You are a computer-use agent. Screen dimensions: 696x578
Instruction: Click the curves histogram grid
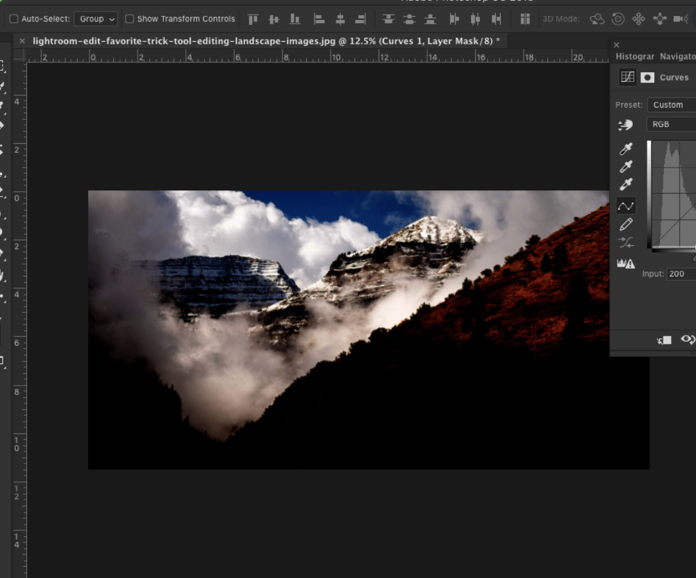coord(674,194)
